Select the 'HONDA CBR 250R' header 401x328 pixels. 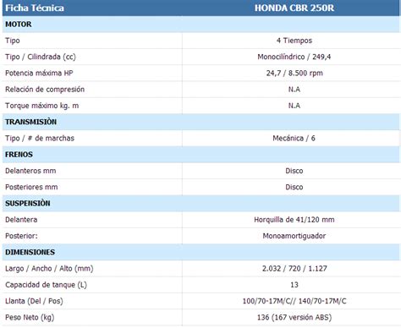pos(294,8)
